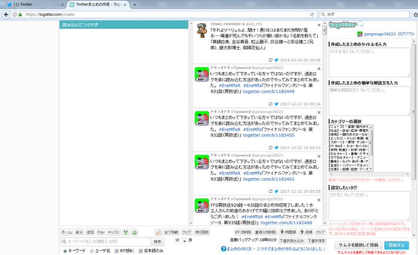Click the 下書き読み込み button

(291, 241)
